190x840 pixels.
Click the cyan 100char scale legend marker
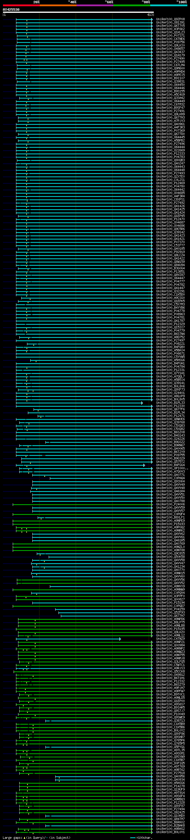[132, 838]
